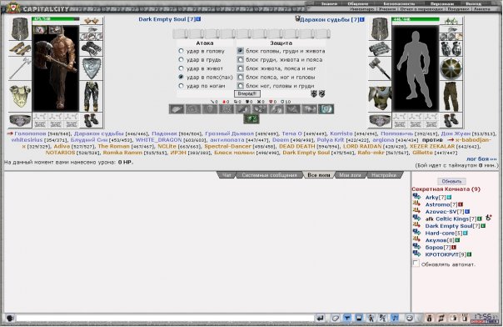Click the "Вперёд!!!" attack button

click(x=247, y=93)
